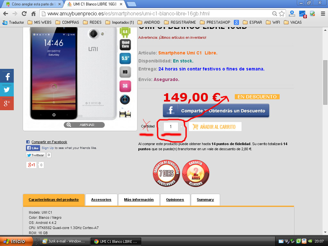Select the Quad Core feature icon
This screenshot has height=246, width=328.
(125, 45)
